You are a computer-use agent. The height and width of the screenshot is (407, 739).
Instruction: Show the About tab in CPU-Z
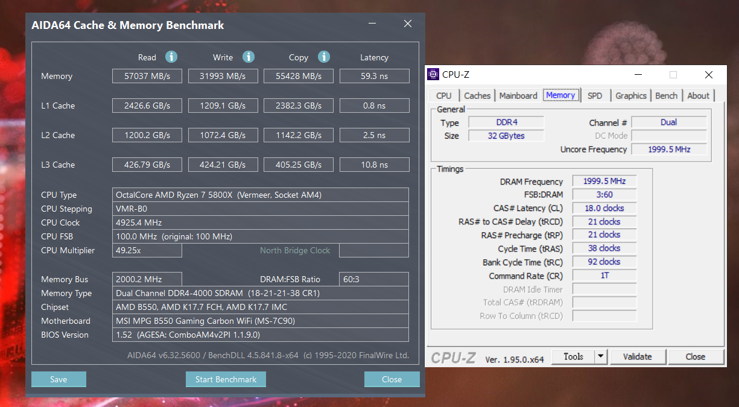(x=699, y=95)
